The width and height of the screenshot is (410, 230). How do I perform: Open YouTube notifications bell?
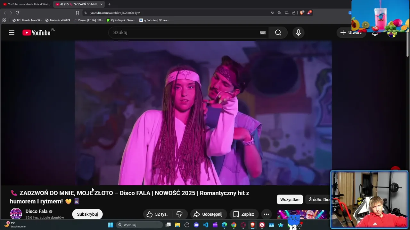[375, 33]
